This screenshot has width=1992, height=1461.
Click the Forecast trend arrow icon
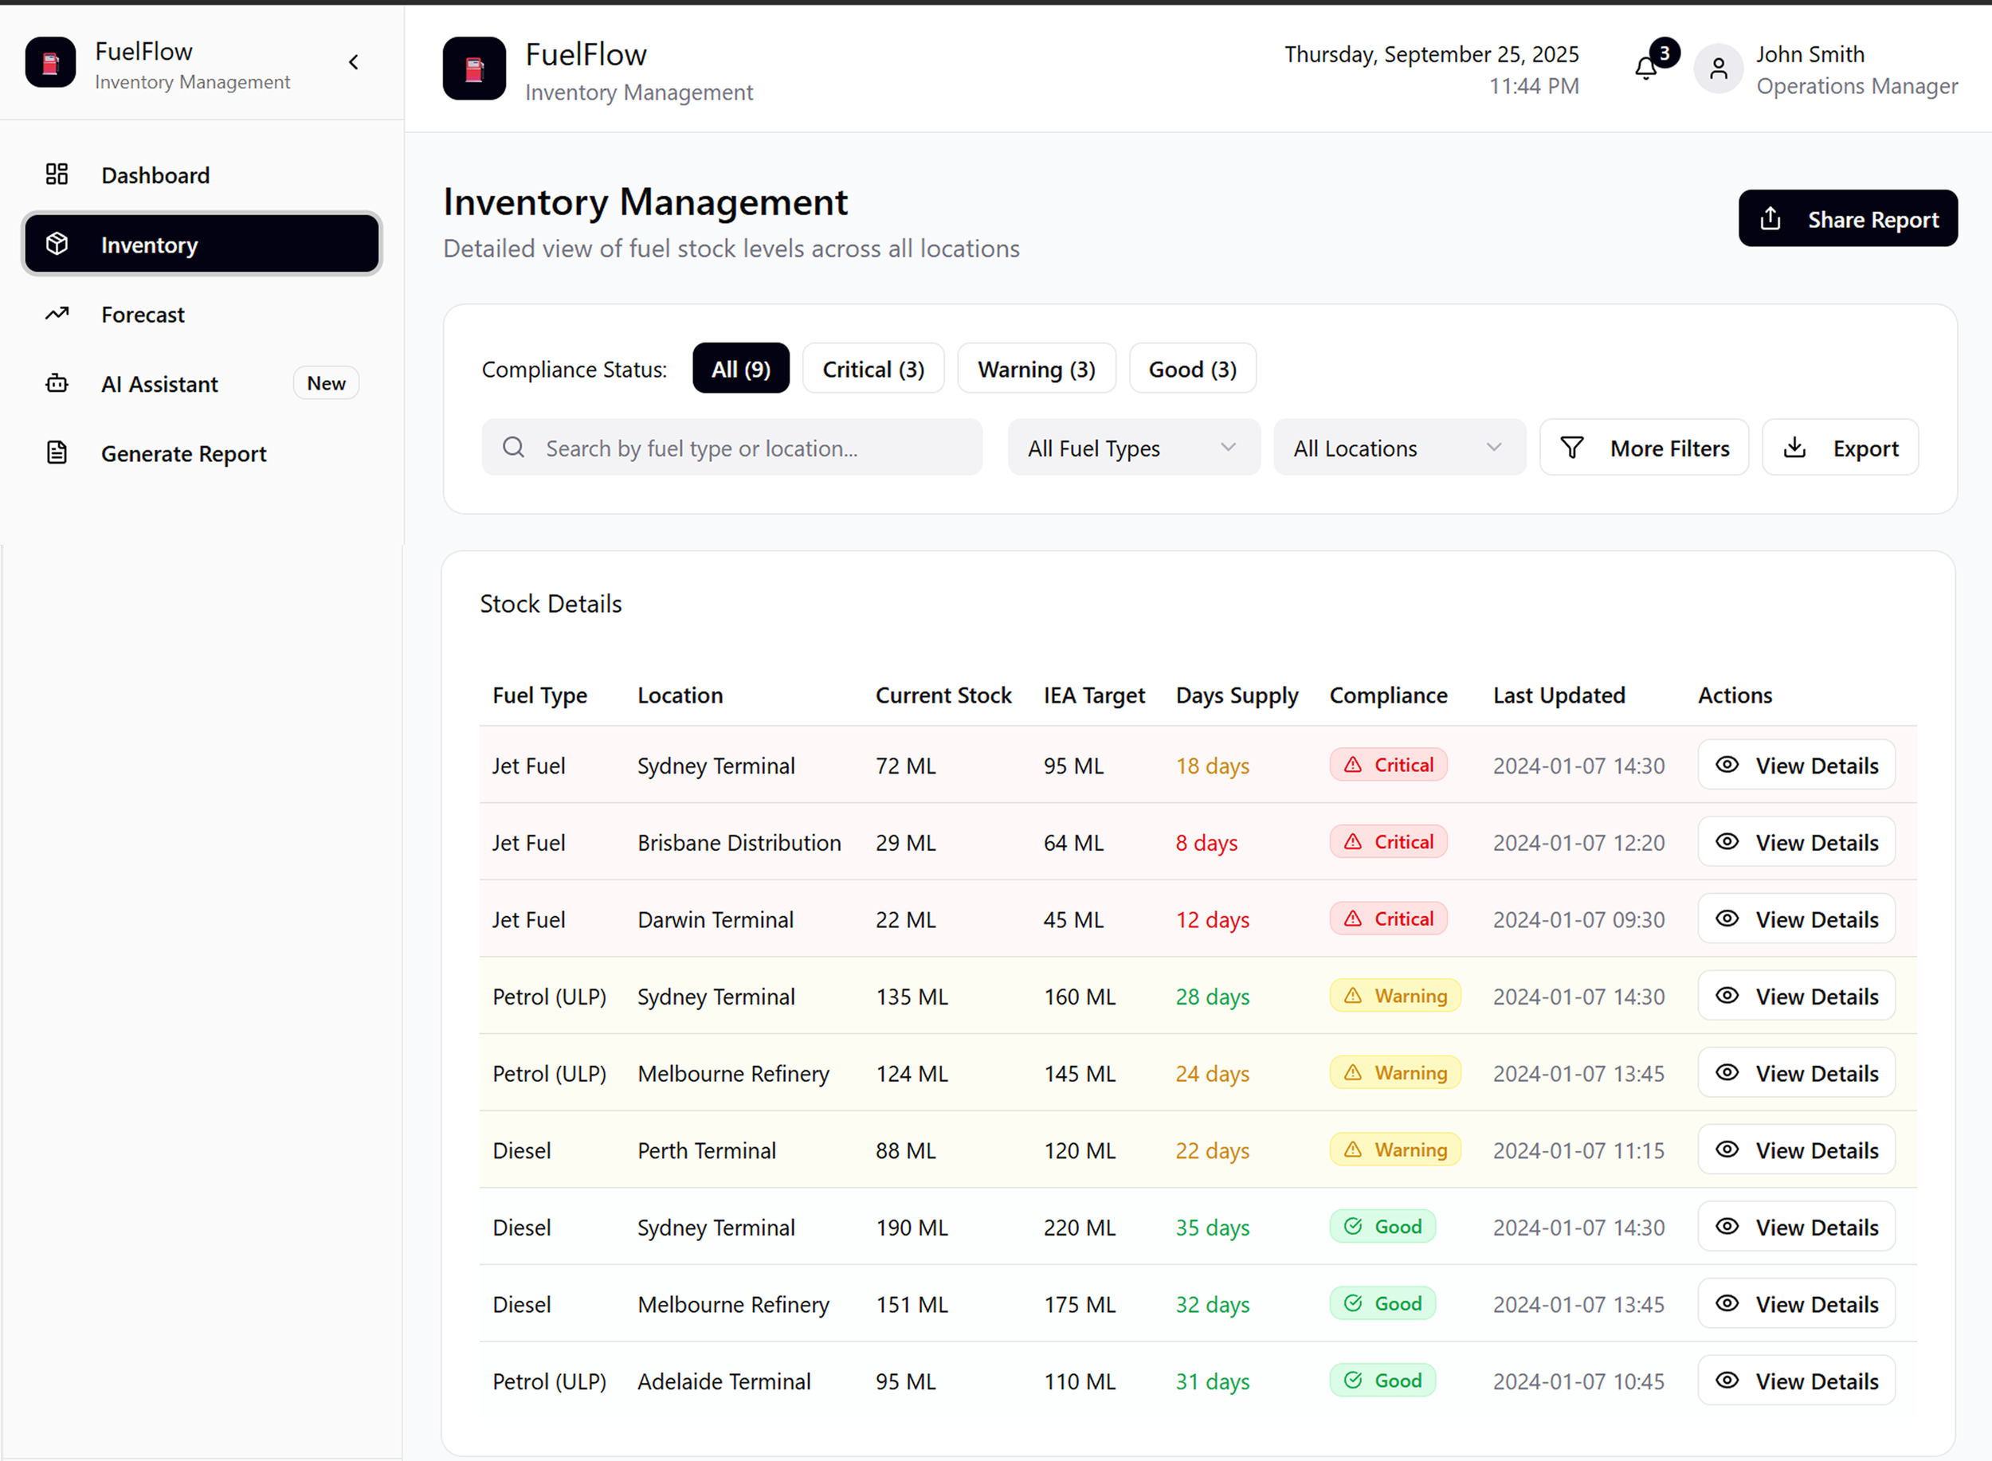click(x=57, y=314)
